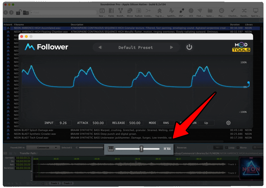Toggle the REC button
Screen dimensions: 266x188
pos(218,148)
